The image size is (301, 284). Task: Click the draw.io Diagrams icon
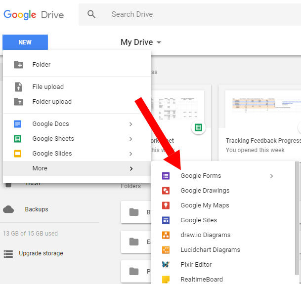(x=166, y=235)
